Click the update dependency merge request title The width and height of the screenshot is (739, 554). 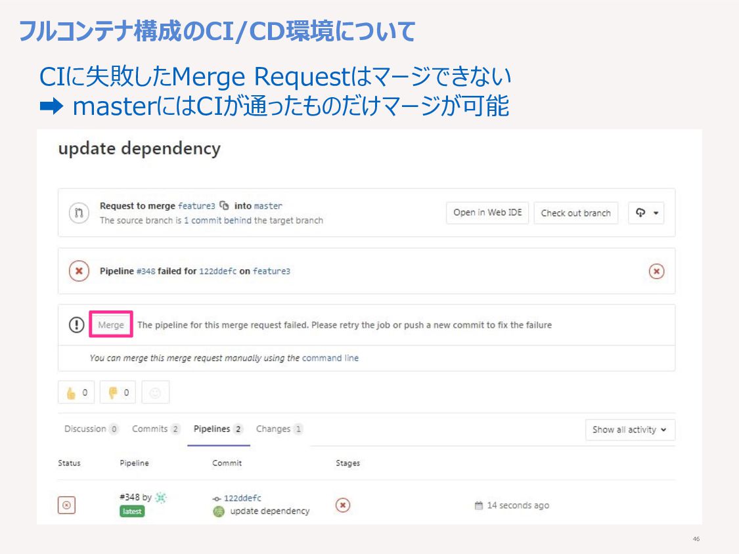pyautogui.click(x=139, y=149)
